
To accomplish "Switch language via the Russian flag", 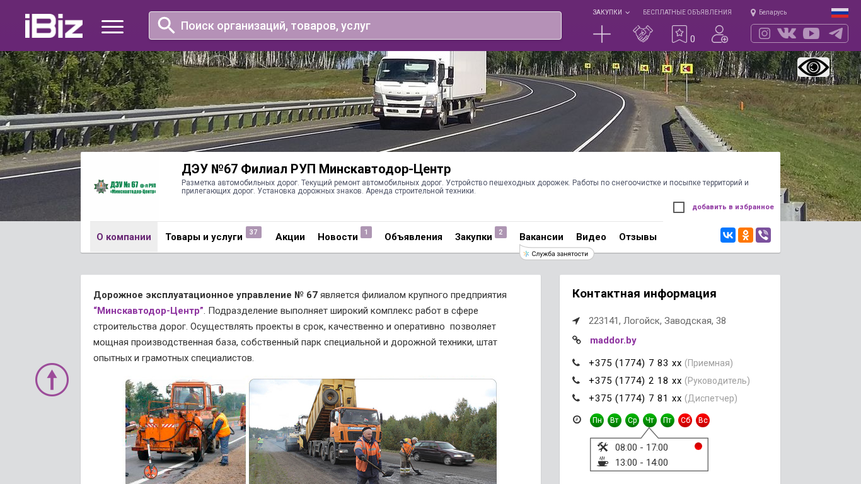I will (840, 13).
